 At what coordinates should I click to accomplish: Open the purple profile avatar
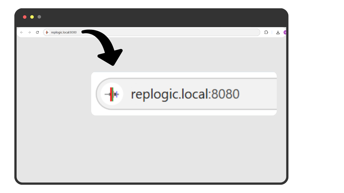click(285, 32)
